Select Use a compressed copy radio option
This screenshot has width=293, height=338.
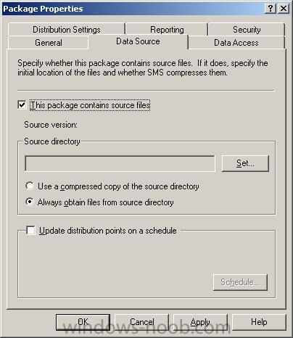click(x=30, y=186)
